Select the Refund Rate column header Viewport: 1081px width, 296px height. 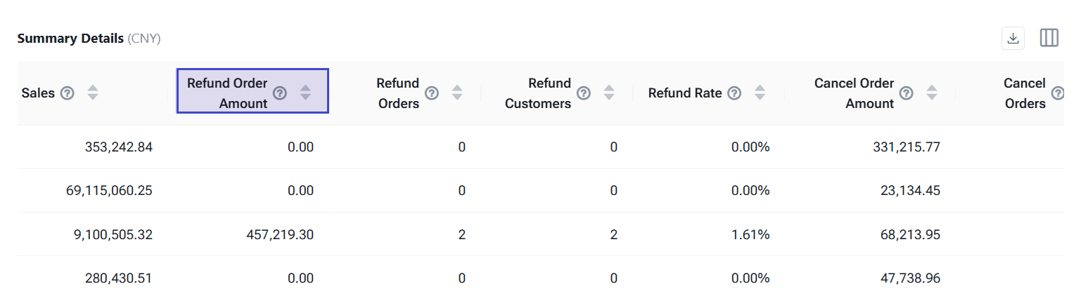684,93
